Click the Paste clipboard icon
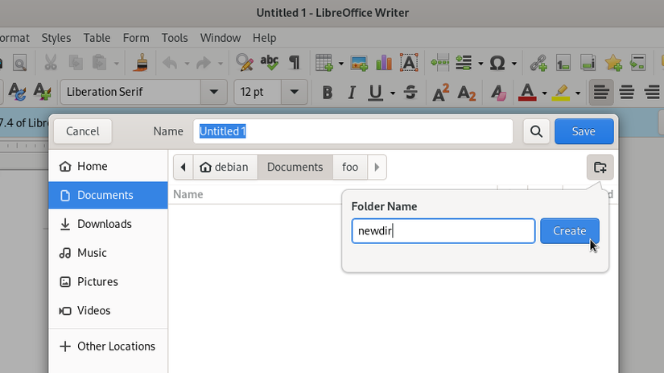 99,63
